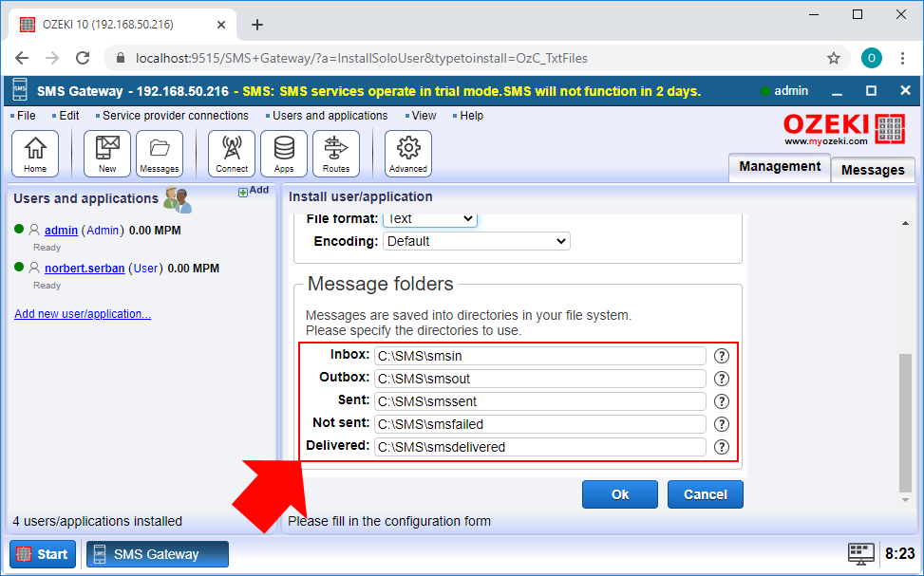
Task: Click the Cancel button
Action: point(706,494)
